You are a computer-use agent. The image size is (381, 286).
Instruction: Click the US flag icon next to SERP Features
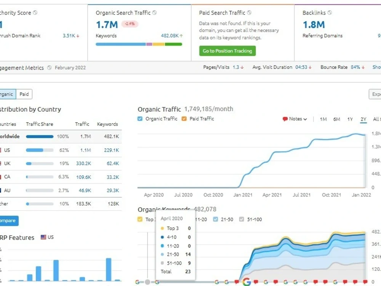43,237
